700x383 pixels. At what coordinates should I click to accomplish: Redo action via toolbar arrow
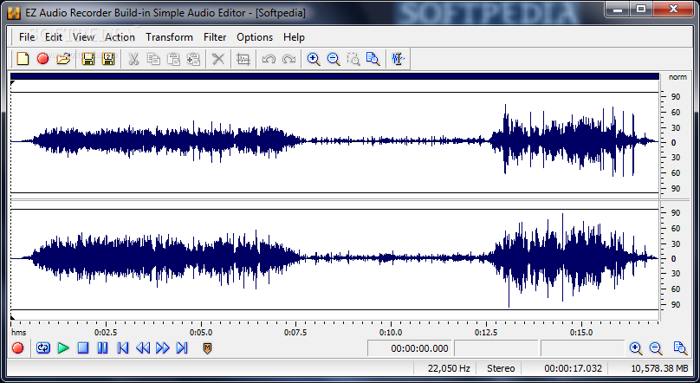tap(288, 59)
